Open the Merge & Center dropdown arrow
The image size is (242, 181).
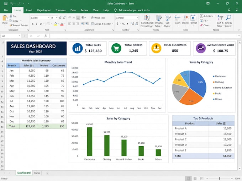click(x=112, y=24)
